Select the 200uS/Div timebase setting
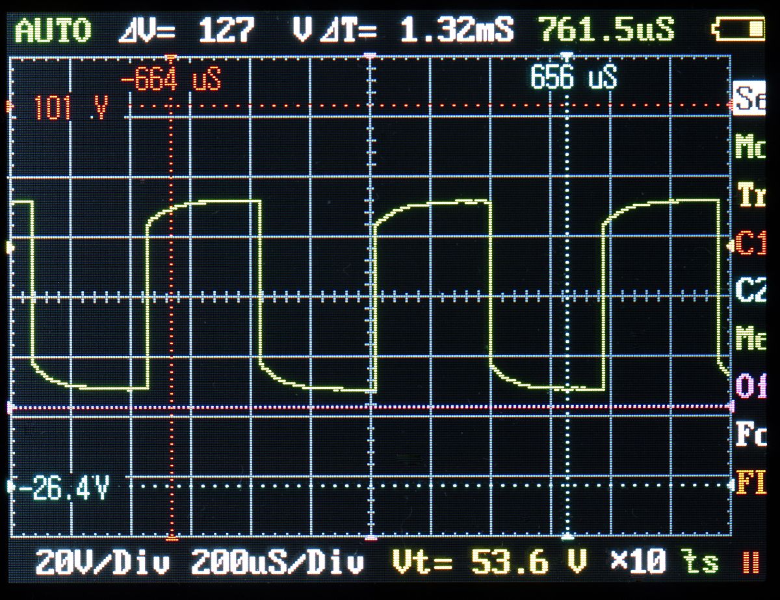 [x=278, y=562]
